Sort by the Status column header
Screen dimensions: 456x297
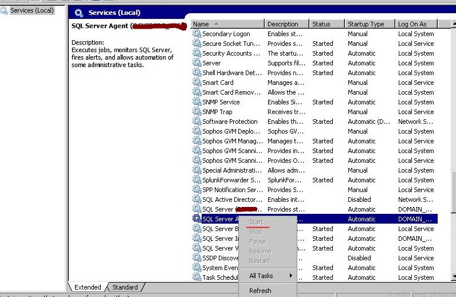pyautogui.click(x=327, y=24)
